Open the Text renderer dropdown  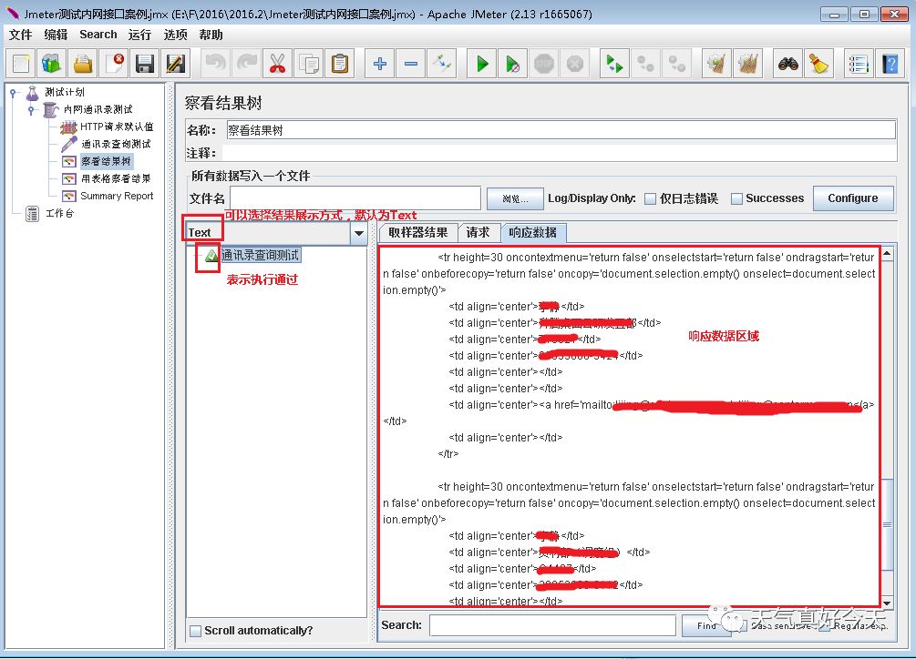coord(359,233)
